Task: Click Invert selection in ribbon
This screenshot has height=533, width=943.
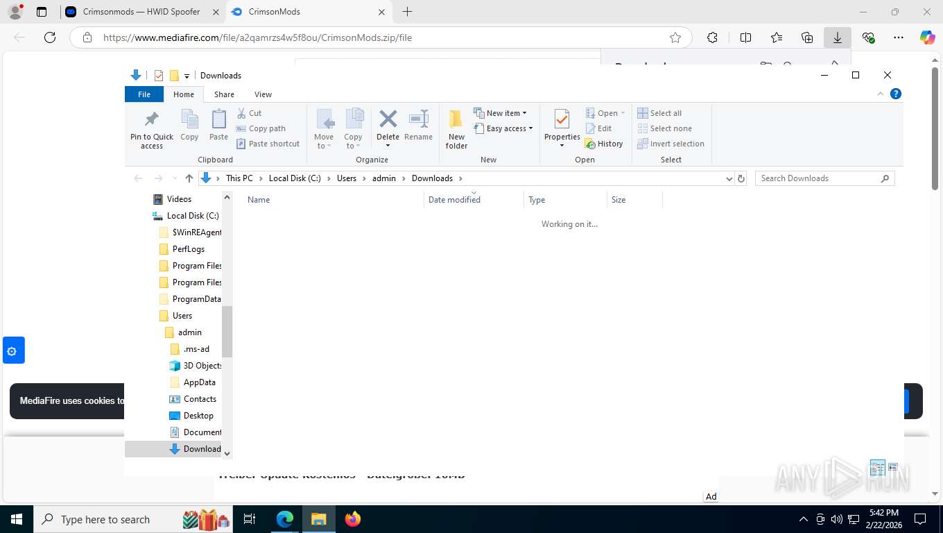Action: click(671, 144)
